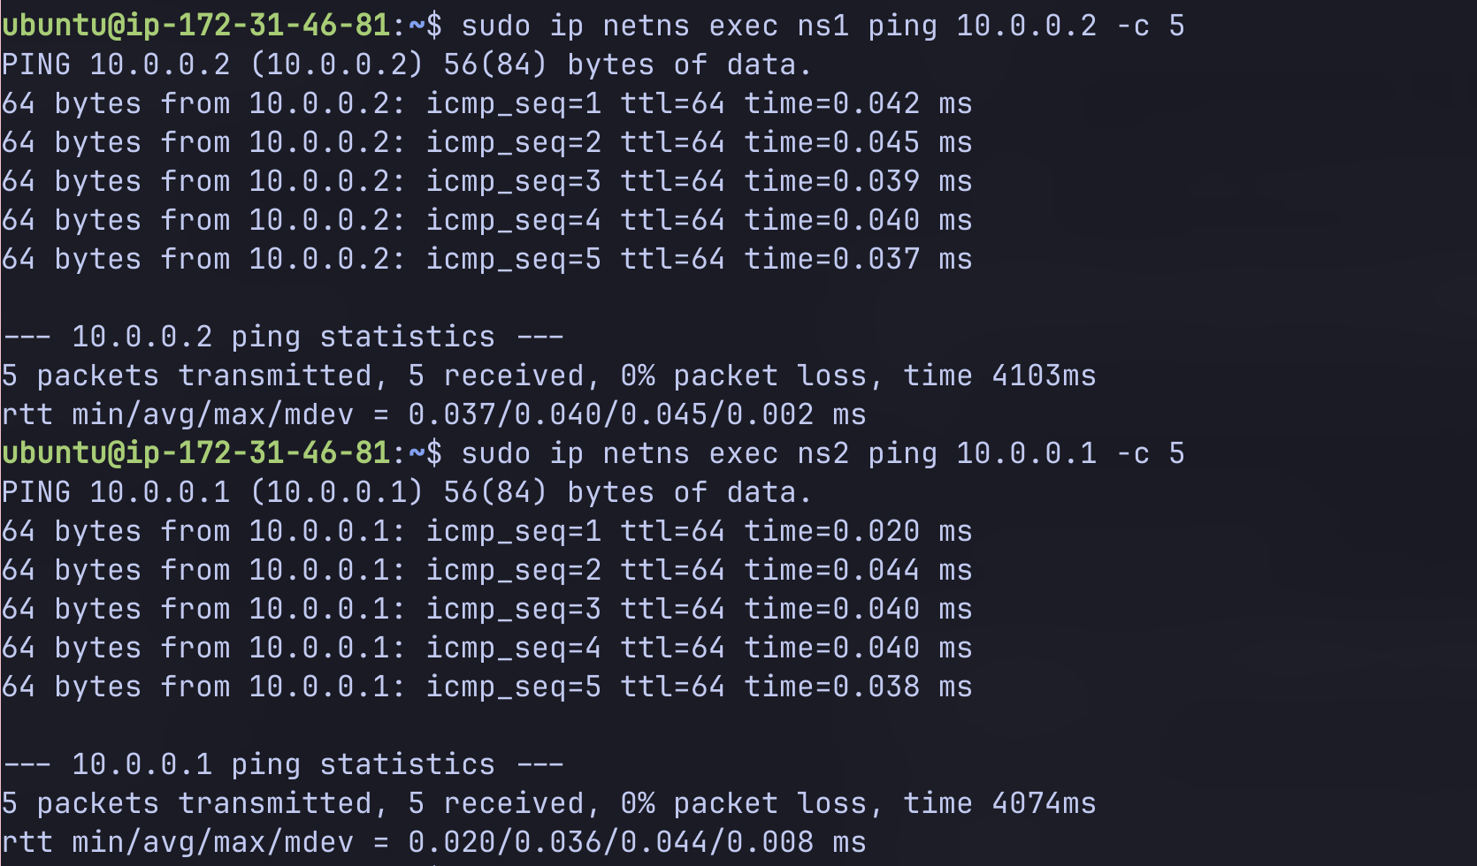Image resolution: width=1477 pixels, height=866 pixels.
Task: Click the 'time=0.037 ms' reply value
Action: [857, 259]
